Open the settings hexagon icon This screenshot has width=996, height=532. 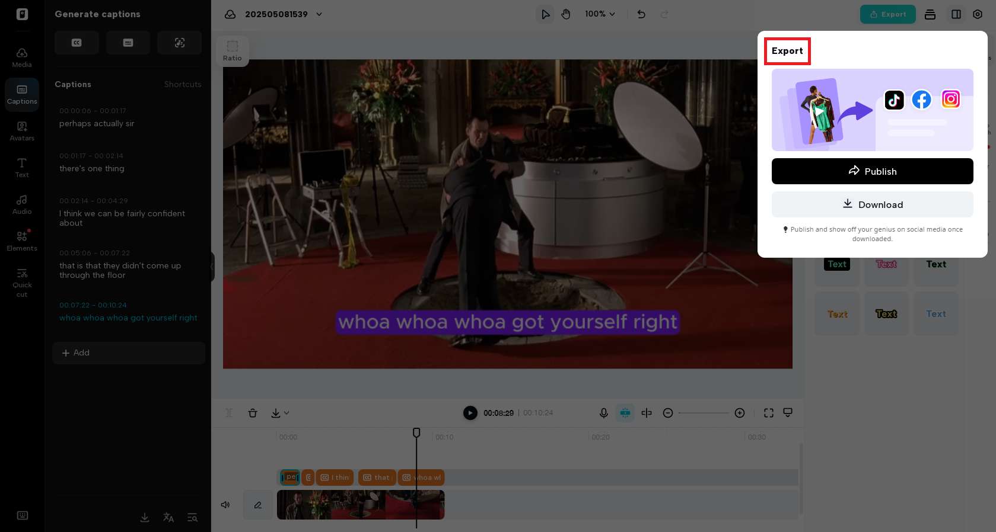[x=978, y=14]
